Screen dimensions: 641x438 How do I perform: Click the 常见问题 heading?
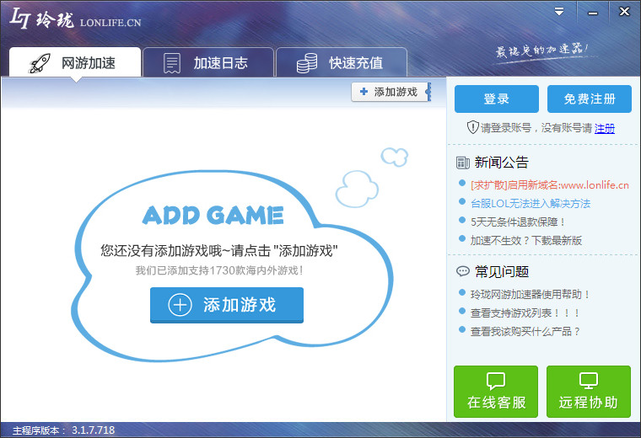point(502,271)
